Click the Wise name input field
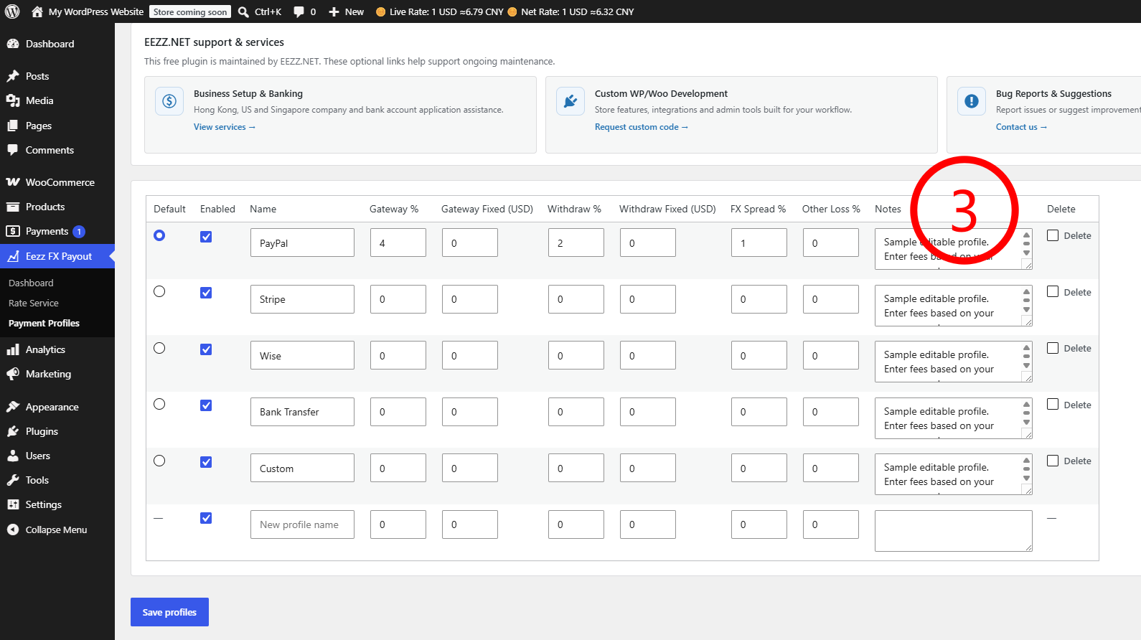 (302, 355)
